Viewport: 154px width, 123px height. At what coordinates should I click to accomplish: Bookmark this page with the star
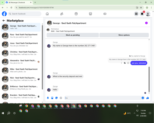pyautogui.click(x=141, y=8)
